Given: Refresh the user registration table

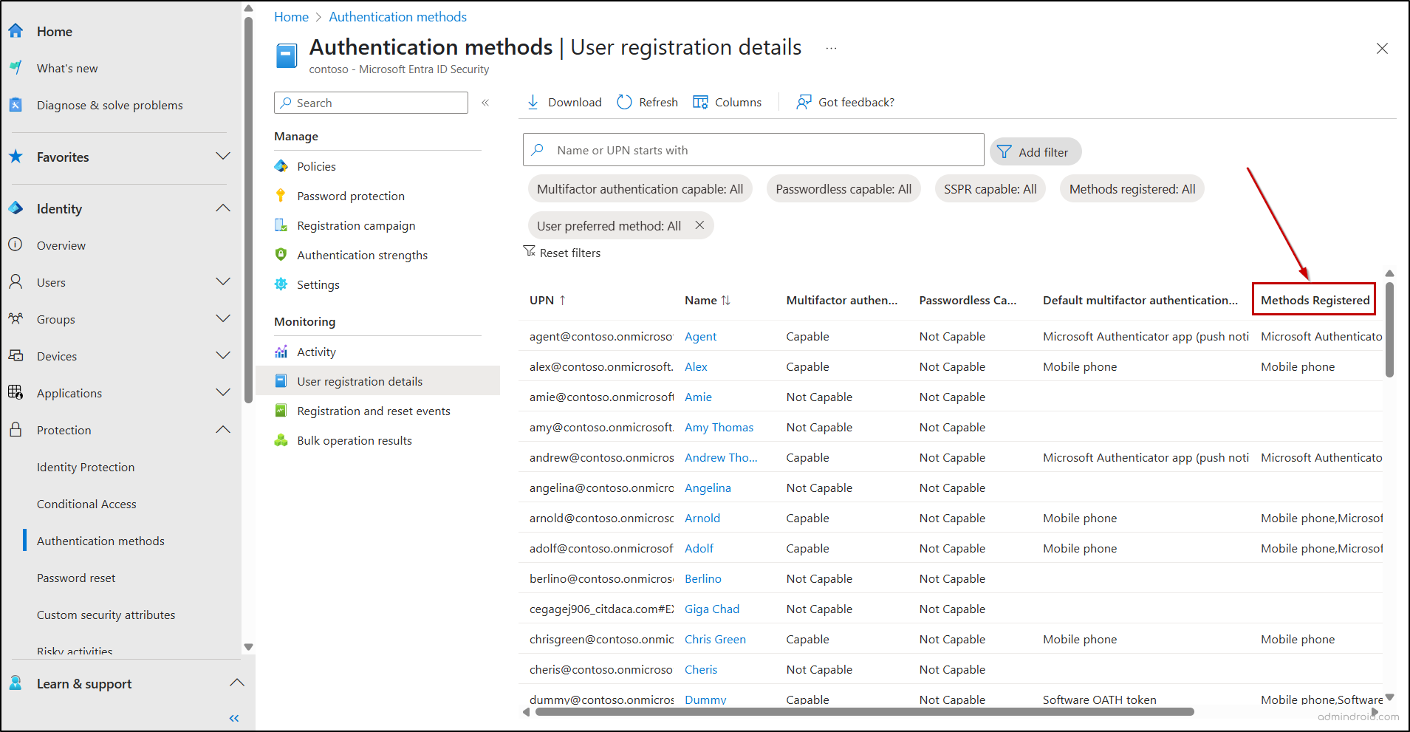Looking at the screenshot, I should point(624,101).
